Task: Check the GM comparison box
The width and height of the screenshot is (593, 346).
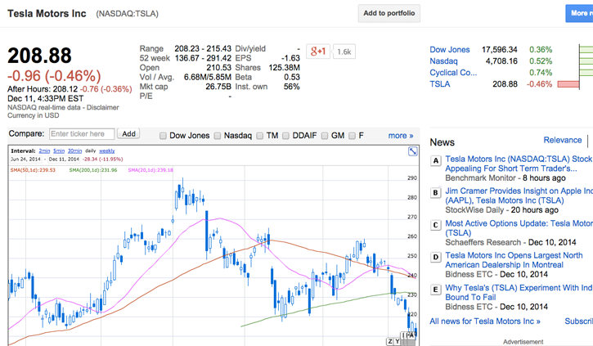Action: 325,136
